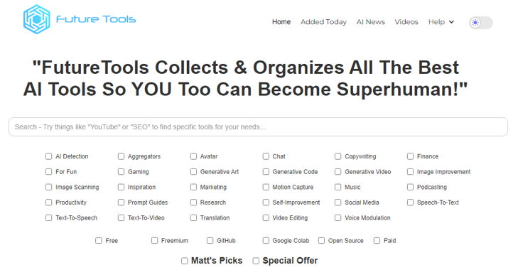This screenshot has width=513, height=270.
Task: Check the Prompt Guides checkbox
Action: click(121, 202)
